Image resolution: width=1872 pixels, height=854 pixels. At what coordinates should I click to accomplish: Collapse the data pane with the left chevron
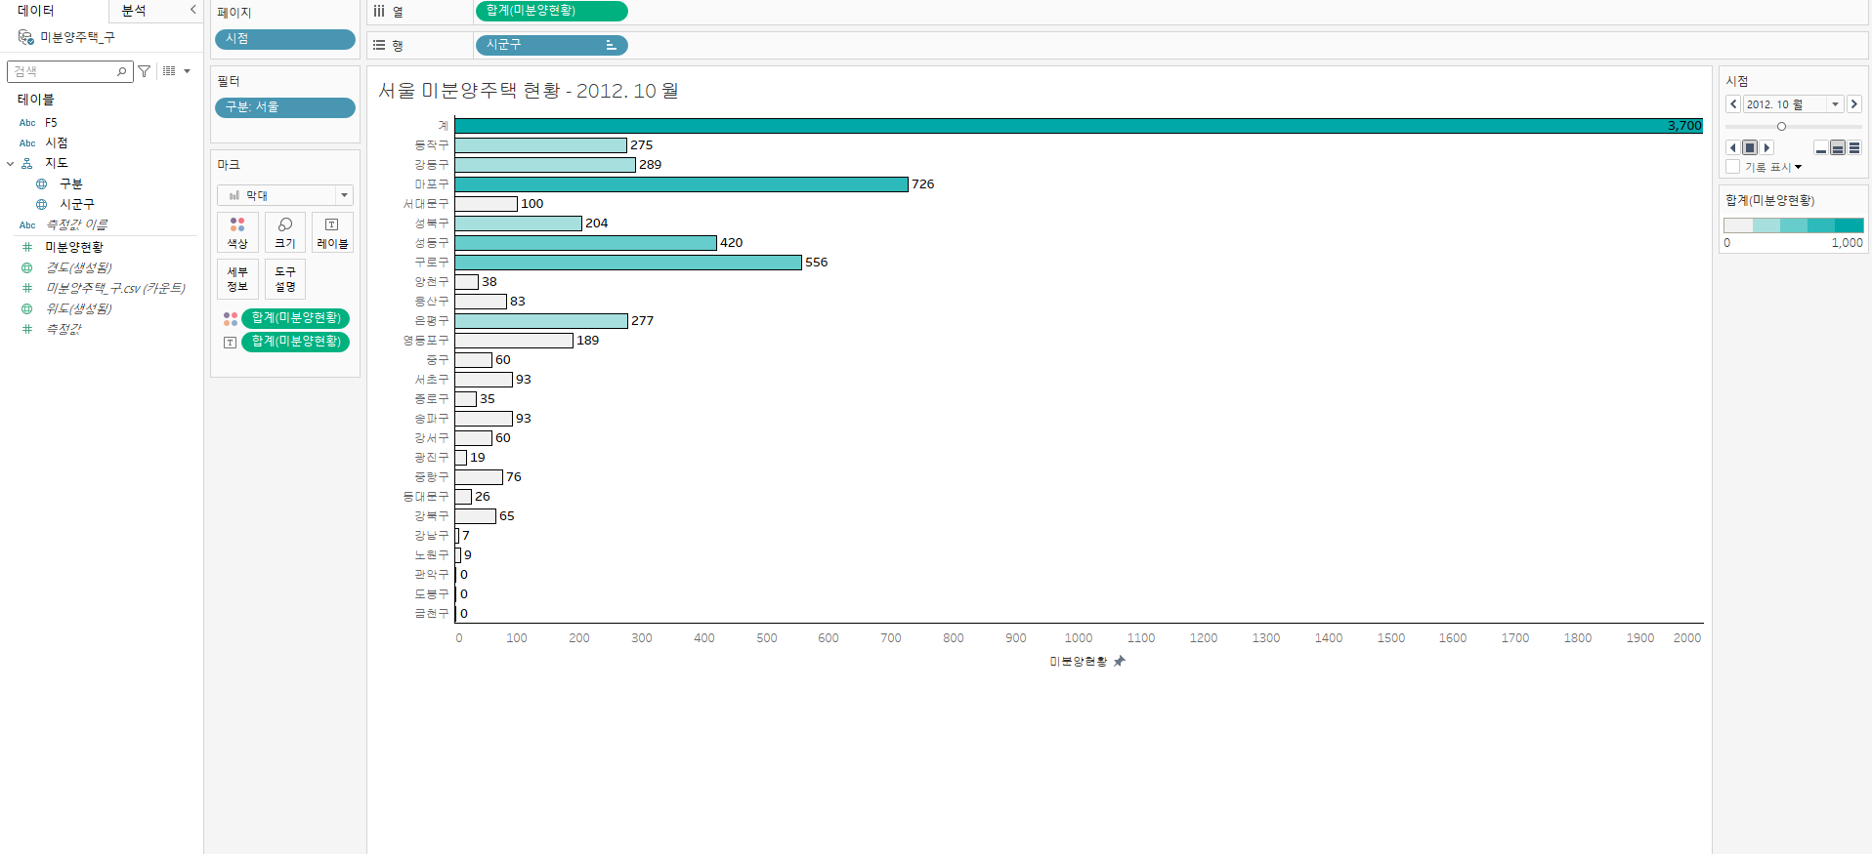192,10
